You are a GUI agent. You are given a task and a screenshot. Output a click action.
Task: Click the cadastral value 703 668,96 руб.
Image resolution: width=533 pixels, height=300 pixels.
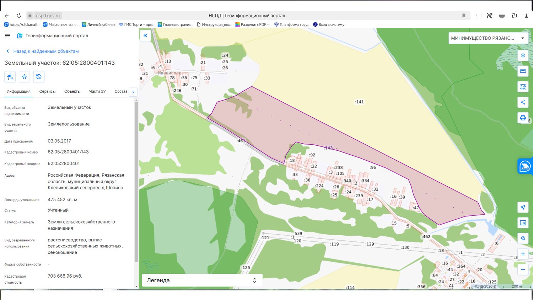tap(65, 276)
